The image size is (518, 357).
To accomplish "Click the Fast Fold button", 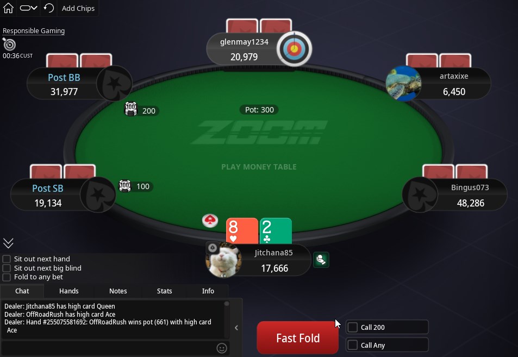I will coord(298,338).
